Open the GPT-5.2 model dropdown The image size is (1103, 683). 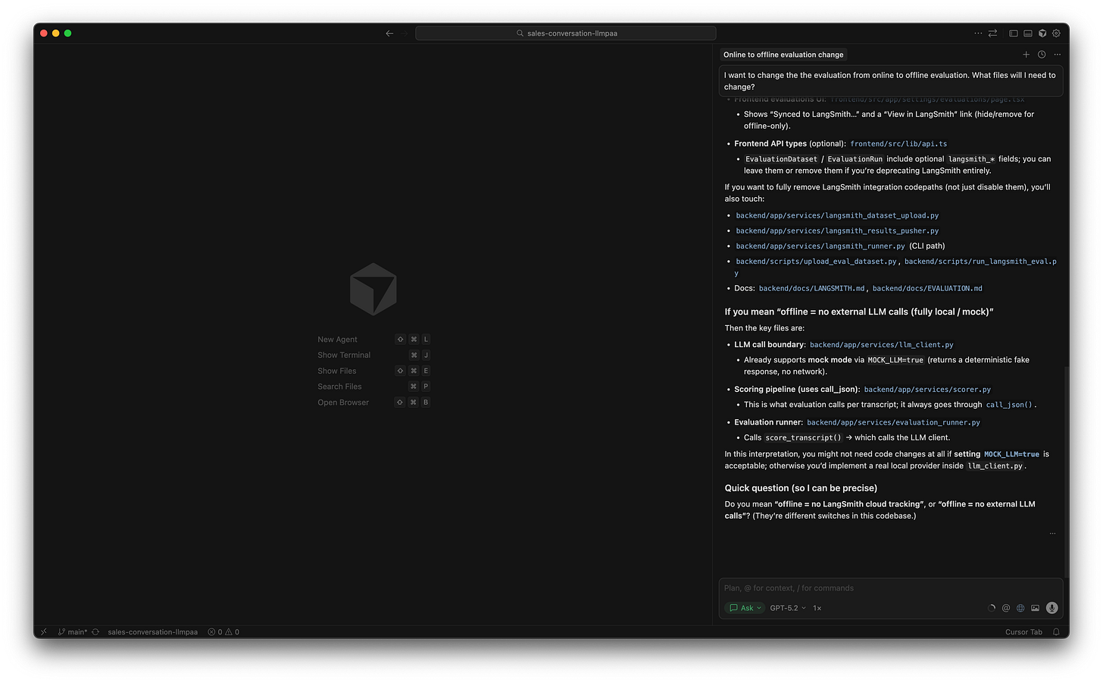[786, 607]
